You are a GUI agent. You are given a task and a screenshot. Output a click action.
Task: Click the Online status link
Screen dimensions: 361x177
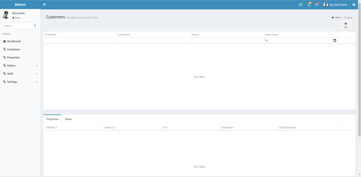17,18
